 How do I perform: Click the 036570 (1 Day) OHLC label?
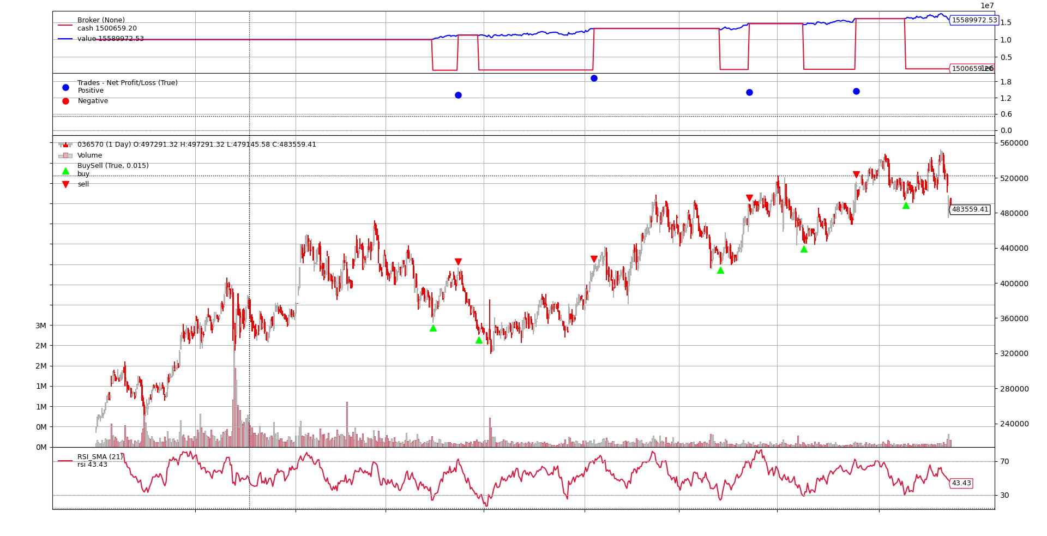[x=197, y=144]
